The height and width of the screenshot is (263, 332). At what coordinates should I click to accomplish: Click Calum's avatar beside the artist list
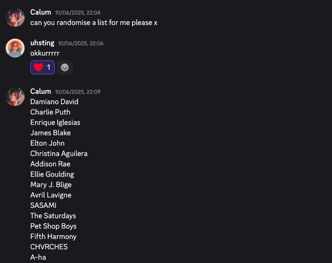[x=15, y=97]
